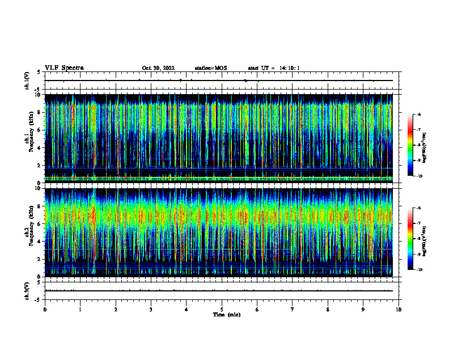The height and width of the screenshot is (347, 449).
Task: Click the "VLF Spectra" title text
Action: point(64,68)
